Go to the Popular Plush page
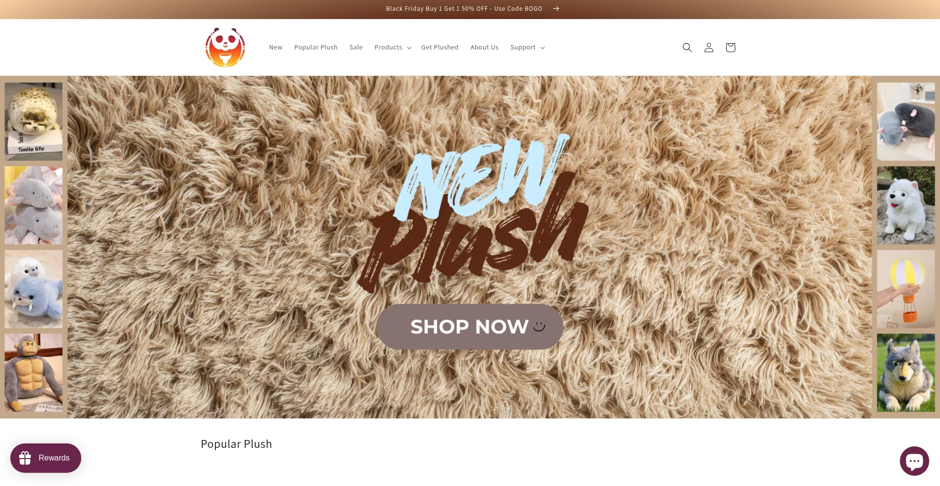The height and width of the screenshot is (486, 940). click(x=316, y=47)
